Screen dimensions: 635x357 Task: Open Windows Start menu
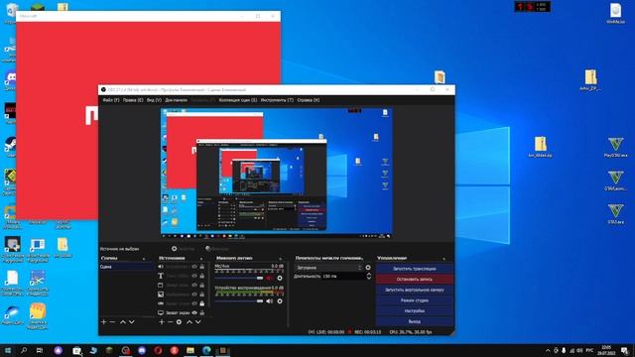(x=8, y=350)
